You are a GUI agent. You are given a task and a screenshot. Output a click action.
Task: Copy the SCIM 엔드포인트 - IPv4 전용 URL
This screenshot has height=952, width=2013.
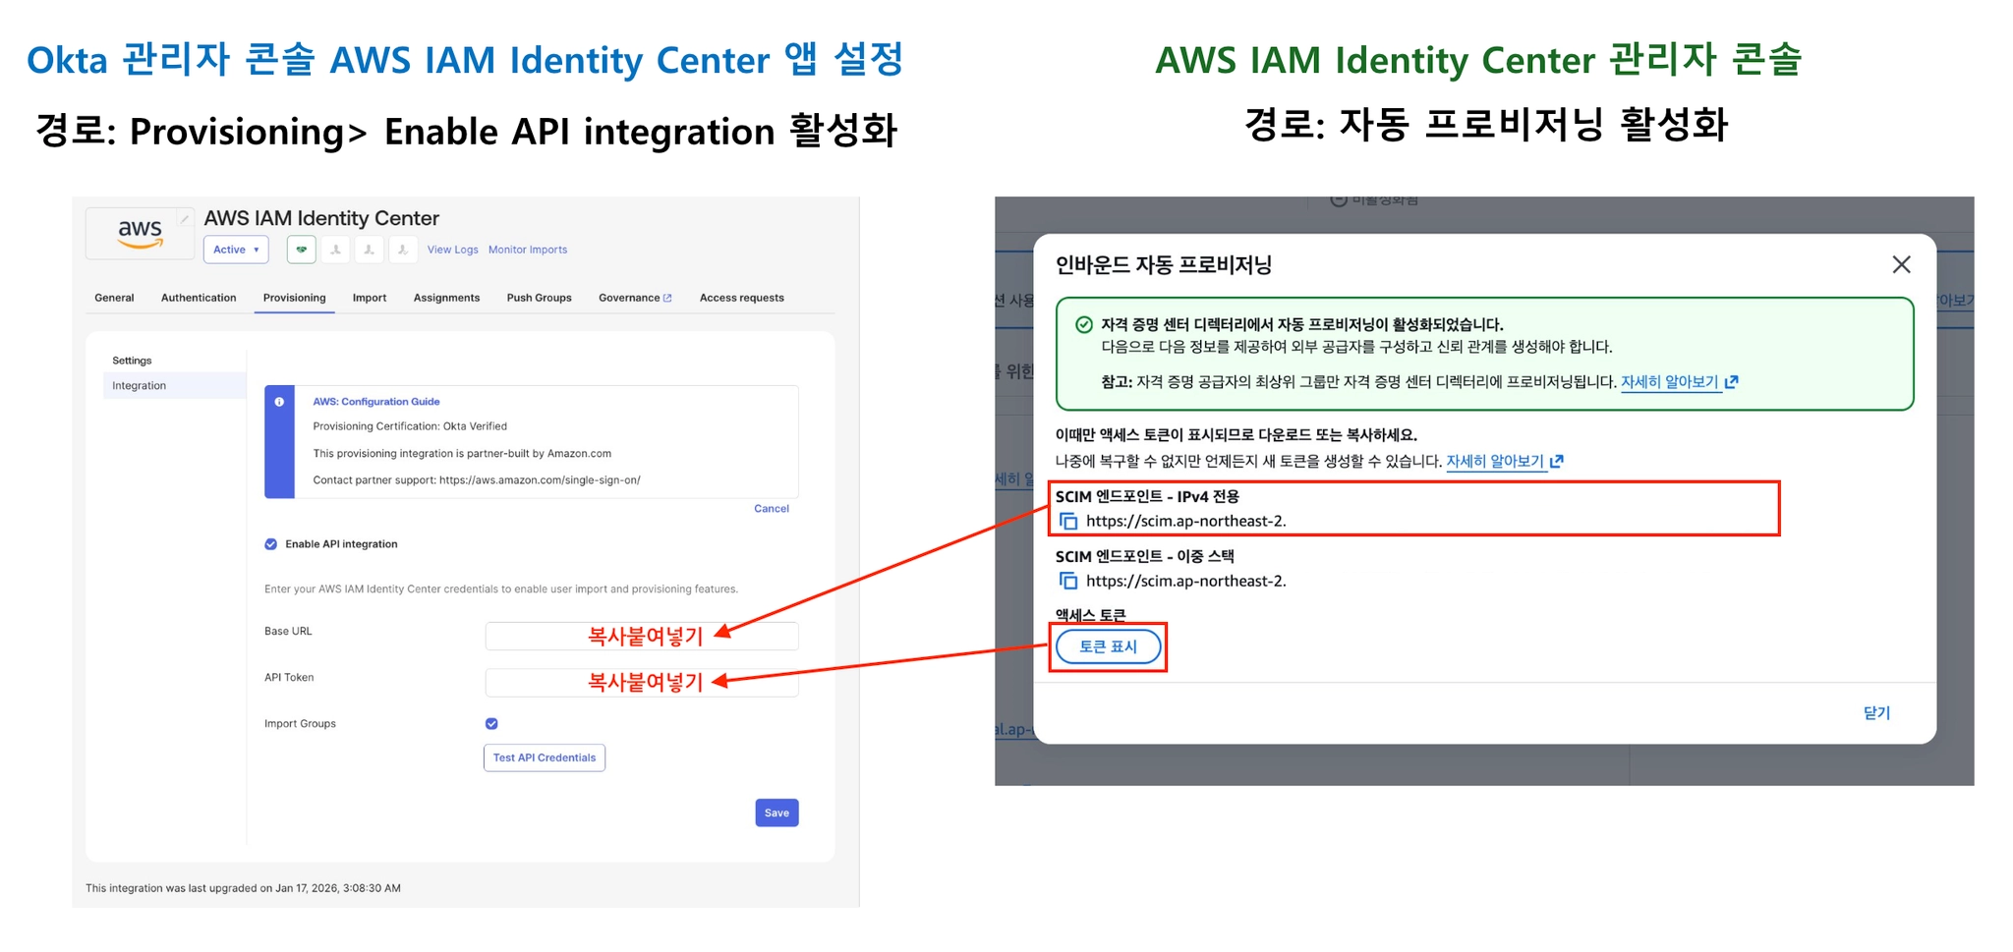(1068, 522)
